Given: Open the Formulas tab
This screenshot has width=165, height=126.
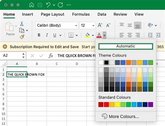Looking at the screenshot, I should coord(81,14).
